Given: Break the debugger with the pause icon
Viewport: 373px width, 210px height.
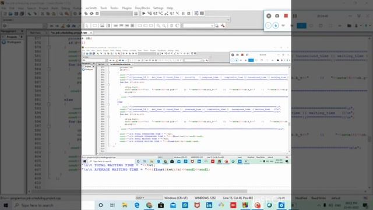Looking at the screenshot, I should coord(183,13).
